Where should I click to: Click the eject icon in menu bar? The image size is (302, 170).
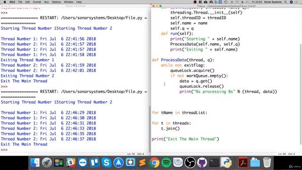(242, 2)
